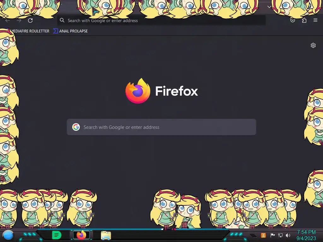The image size is (323, 242).
Task: Reload the current Firefox page
Action: tap(30, 20)
